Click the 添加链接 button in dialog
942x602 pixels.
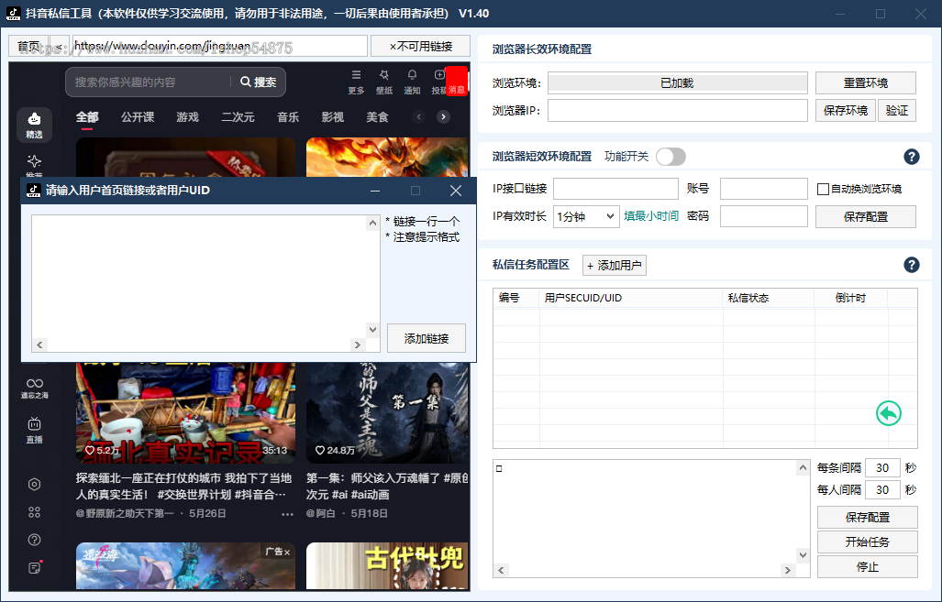426,338
